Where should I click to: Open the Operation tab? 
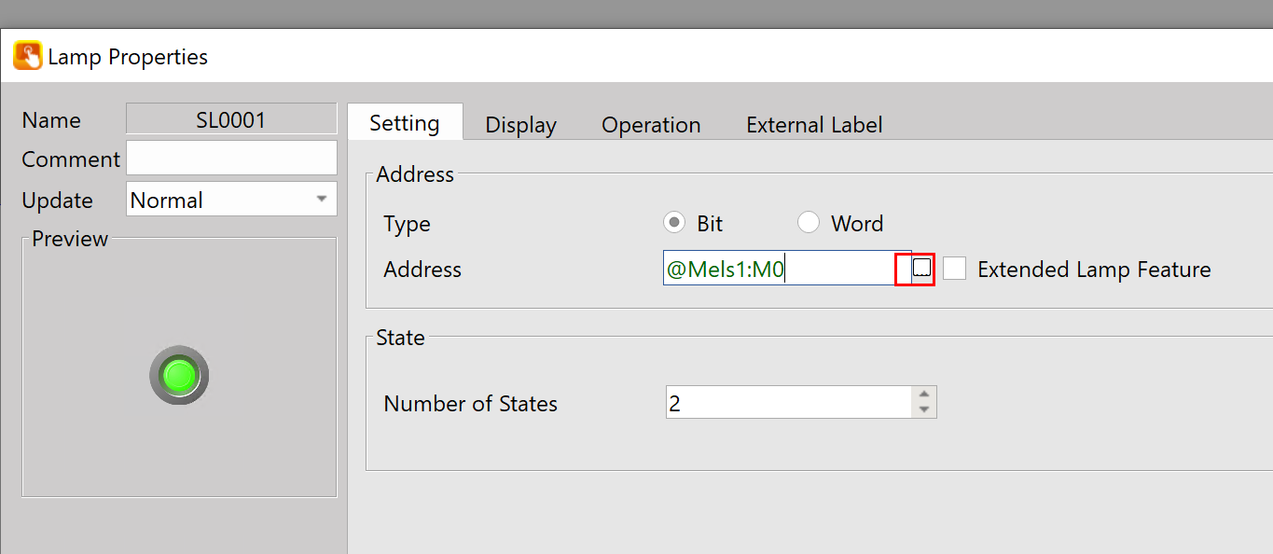[x=651, y=125]
